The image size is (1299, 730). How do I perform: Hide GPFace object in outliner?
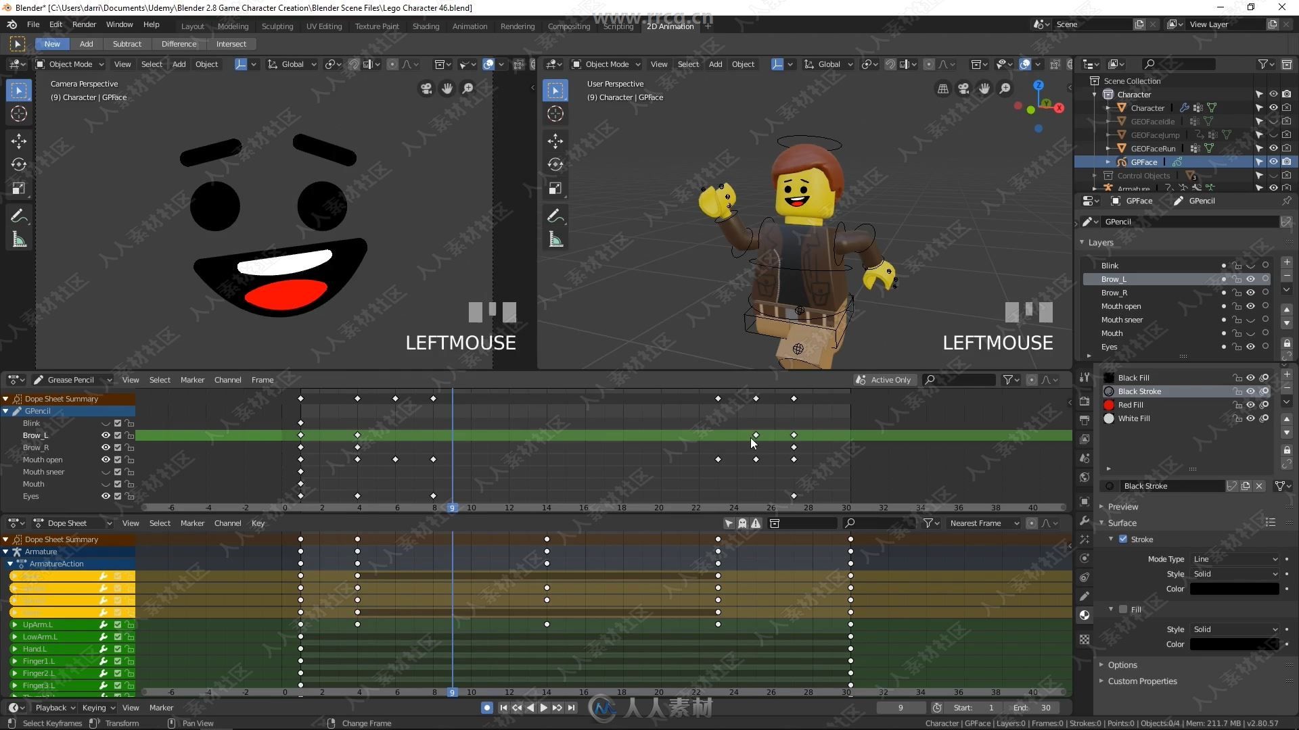tap(1273, 162)
